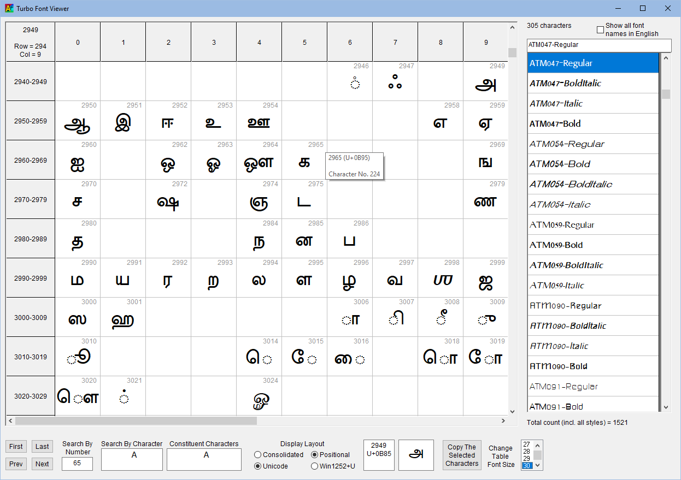Screen dimensions: 681x480
Task: Select character cell 2950
Action: [x=78, y=120]
